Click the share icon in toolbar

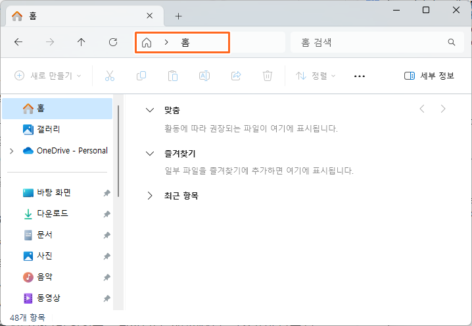click(236, 76)
